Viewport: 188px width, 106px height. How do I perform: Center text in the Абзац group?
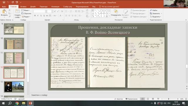coord(69,16)
